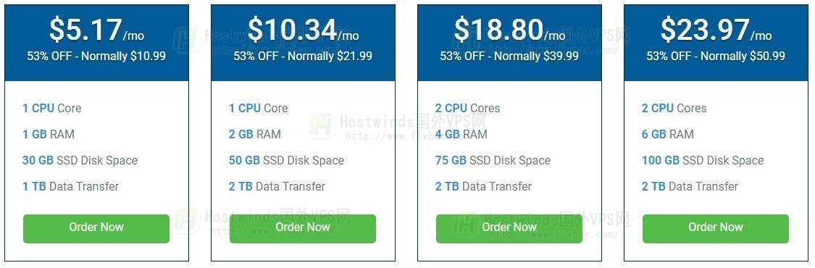Click the 6 GB RAM line
The image size is (815, 268).
[x=667, y=134]
